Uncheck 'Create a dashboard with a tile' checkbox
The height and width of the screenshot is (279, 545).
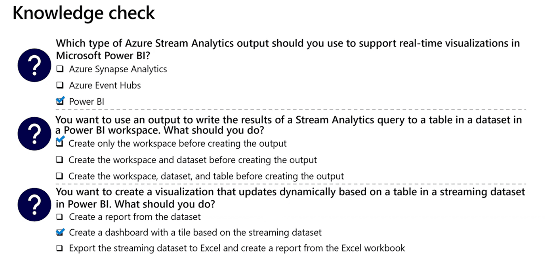[x=60, y=232]
